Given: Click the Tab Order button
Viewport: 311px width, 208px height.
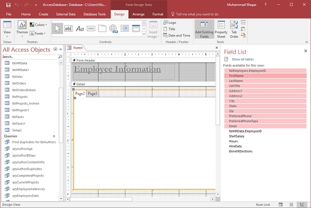Looking at the screenshot, I should click(234, 29).
